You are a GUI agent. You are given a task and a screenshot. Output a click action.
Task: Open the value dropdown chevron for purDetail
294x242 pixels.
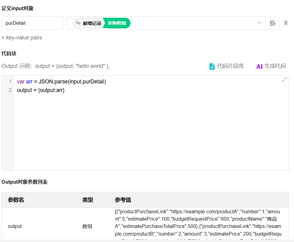[x=259, y=23]
